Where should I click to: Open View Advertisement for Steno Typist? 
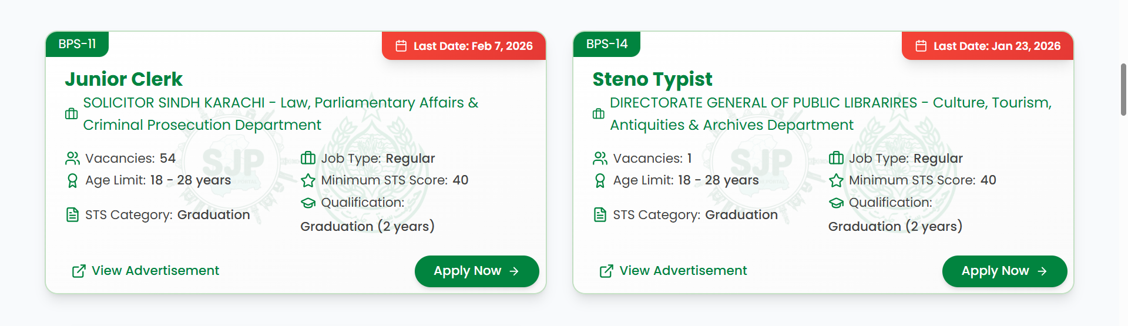point(683,271)
